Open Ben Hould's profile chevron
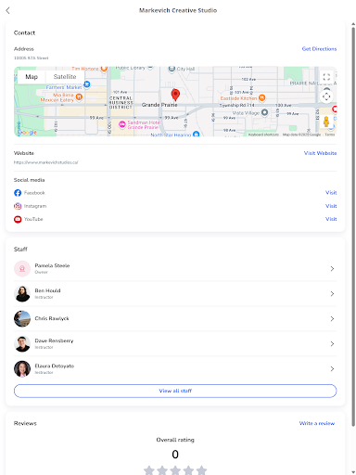The height and width of the screenshot is (475, 356). [x=332, y=294]
